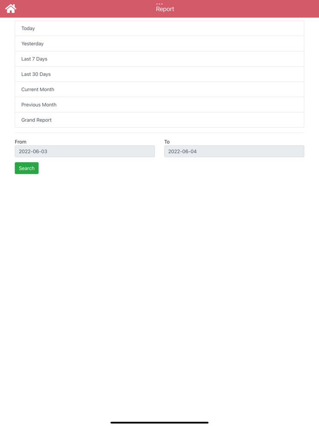This screenshot has height=426, width=319.
Task: Run a search for the selected date range
Action: click(x=26, y=168)
